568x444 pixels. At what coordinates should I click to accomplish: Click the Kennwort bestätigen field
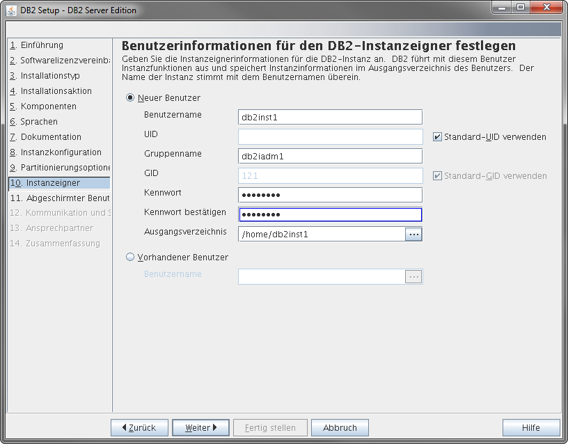point(330,215)
